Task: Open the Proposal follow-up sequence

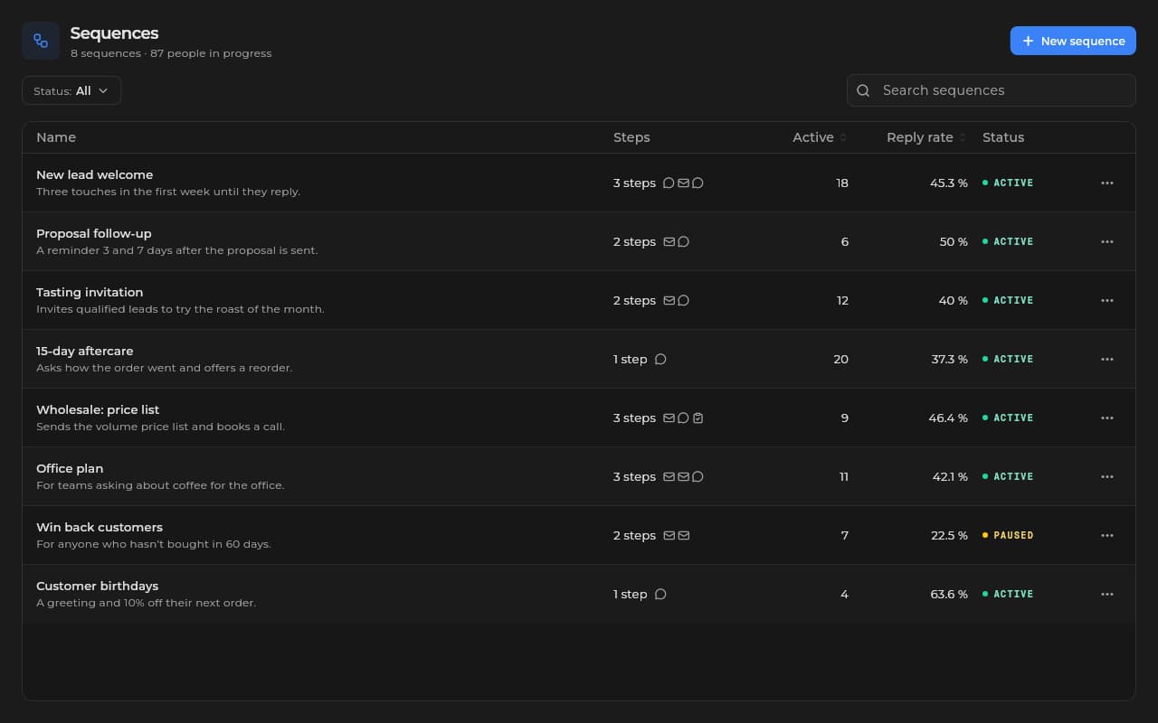Action: click(579, 241)
